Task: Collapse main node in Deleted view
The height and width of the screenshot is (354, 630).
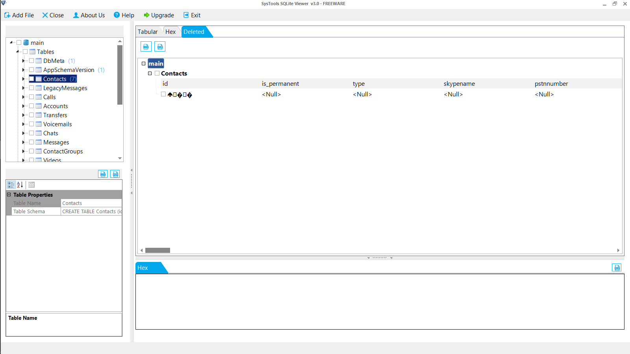Action: pos(144,63)
